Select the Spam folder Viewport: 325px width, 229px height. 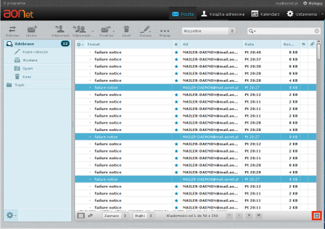(37, 69)
